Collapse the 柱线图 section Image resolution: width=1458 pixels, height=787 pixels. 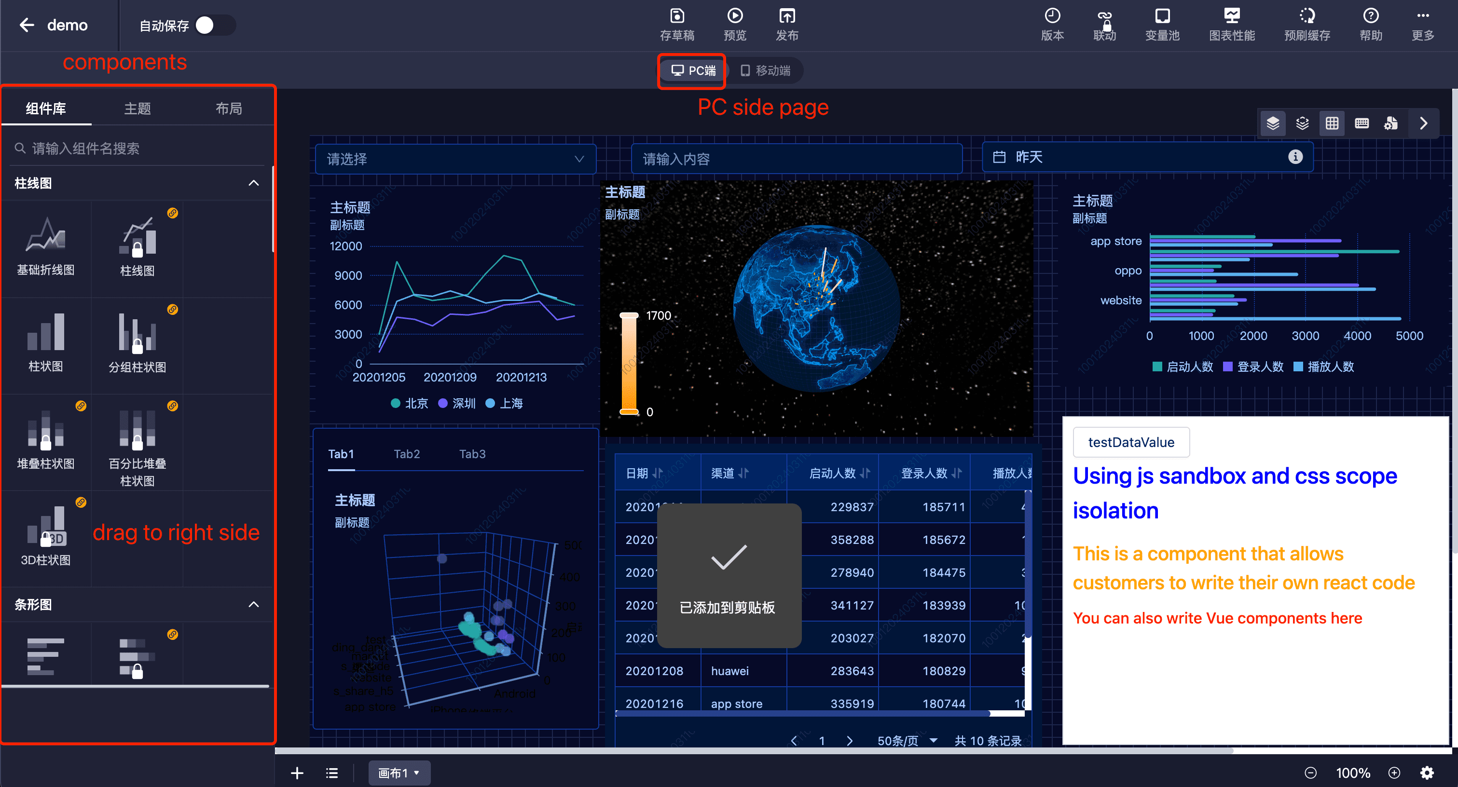click(254, 183)
